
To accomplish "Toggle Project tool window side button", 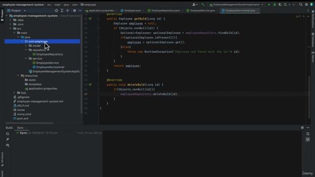I will pyautogui.click(x=2, y=15).
